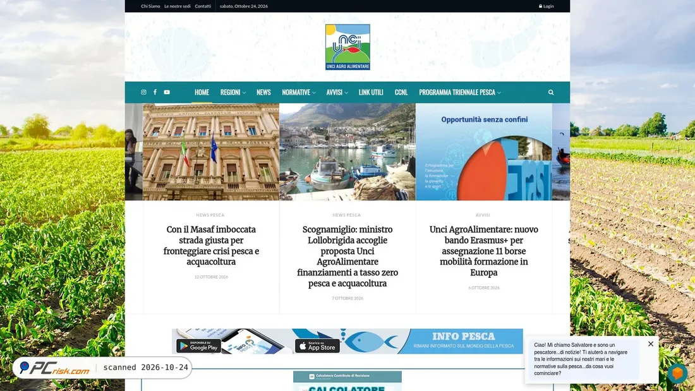The height and width of the screenshot is (391, 695).
Task: Click the Opportunità senza confini thumbnail
Action: tap(484, 152)
